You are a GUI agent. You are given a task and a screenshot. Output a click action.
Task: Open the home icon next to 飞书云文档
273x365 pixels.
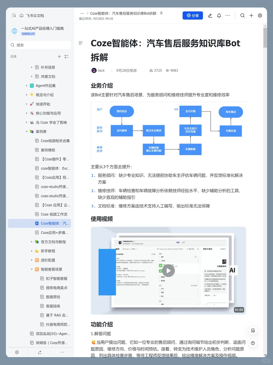[x=21, y=15]
